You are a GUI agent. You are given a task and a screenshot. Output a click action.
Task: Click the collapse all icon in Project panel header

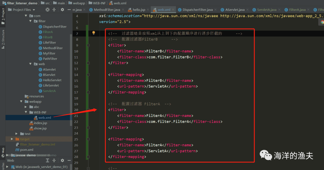[54, 10]
